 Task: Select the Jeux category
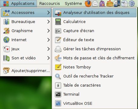click(x=26, y=49)
